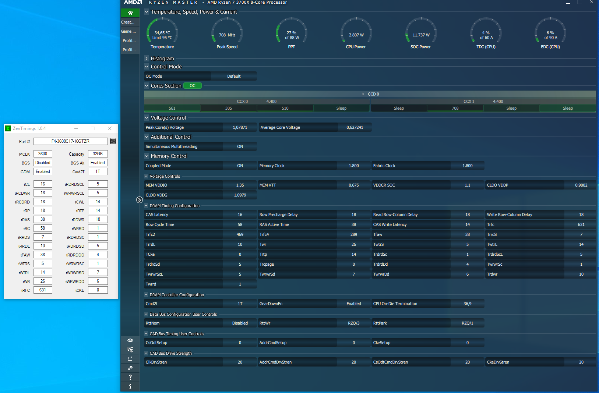Click the GDM Enabled field in ZenTimings

43,171
